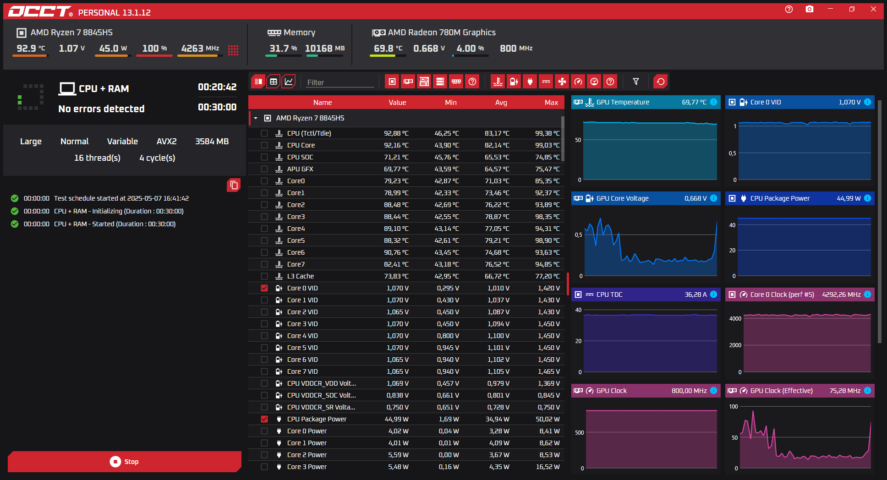Click the fan sensor filter icon

pyautogui.click(x=562, y=82)
